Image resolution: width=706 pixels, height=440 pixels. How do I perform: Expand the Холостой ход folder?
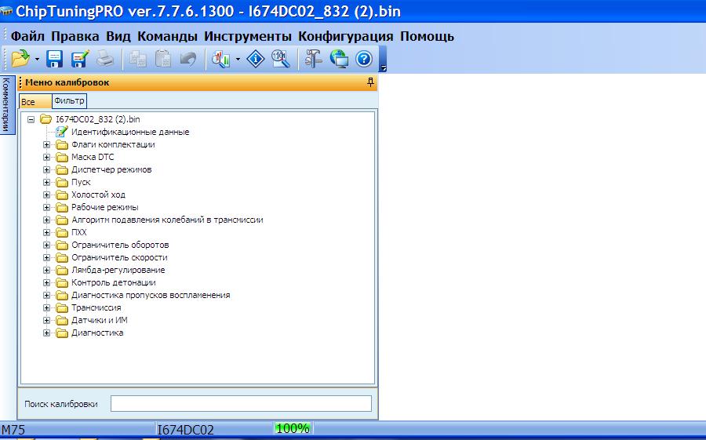[x=46, y=195]
